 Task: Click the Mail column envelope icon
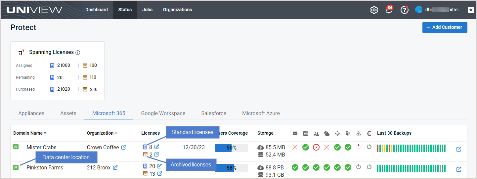(295, 133)
